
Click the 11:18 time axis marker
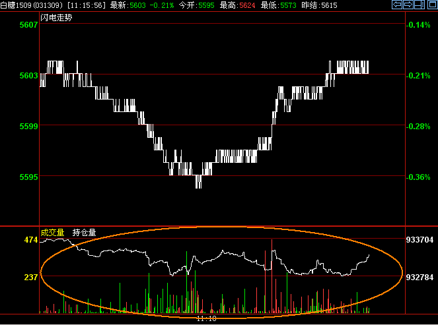(x=206, y=319)
